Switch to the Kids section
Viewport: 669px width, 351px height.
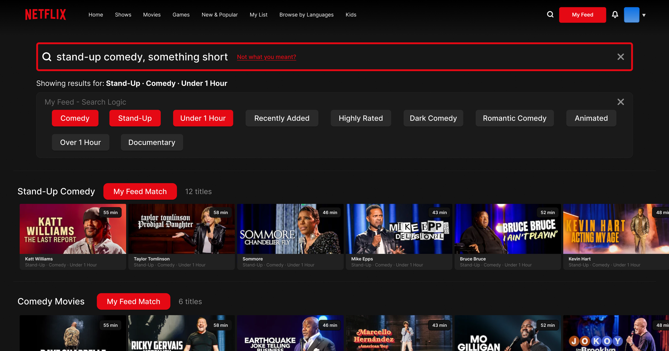[x=351, y=15]
